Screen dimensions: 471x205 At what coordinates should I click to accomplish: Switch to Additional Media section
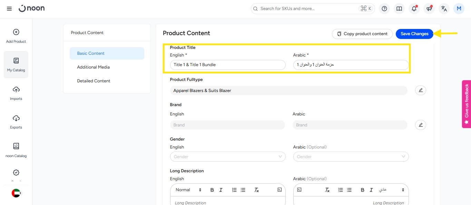tap(93, 67)
